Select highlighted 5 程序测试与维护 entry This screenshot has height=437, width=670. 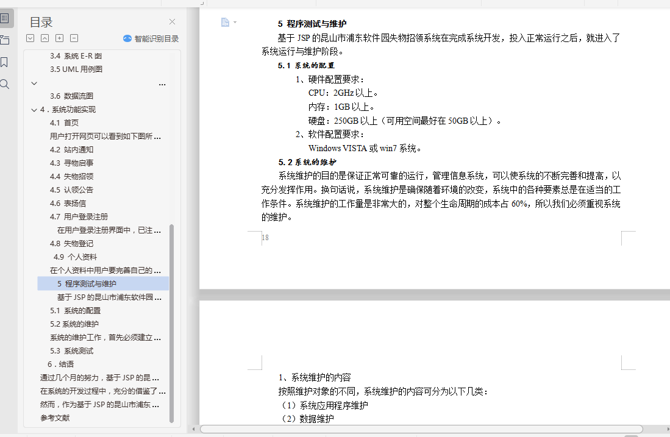pyautogui.click(x=103, y=283)
